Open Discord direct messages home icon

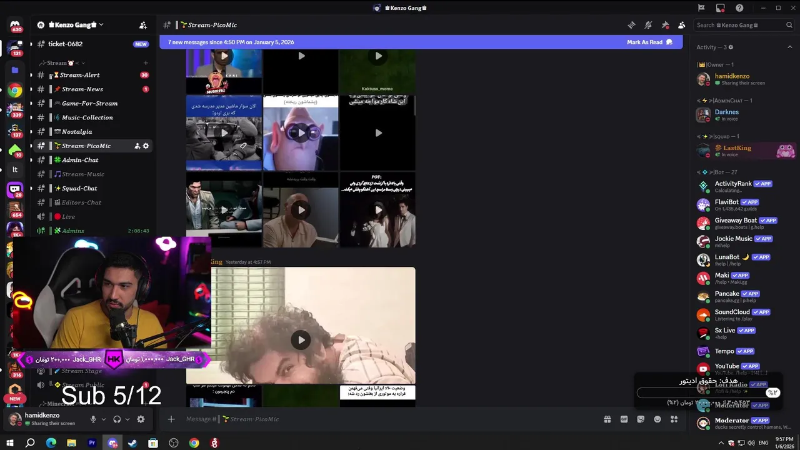point(15,25)
